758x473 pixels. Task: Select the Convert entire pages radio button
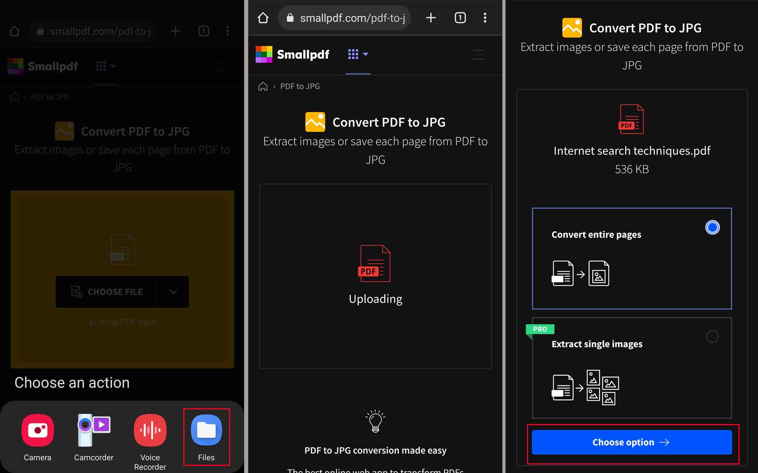712,227
